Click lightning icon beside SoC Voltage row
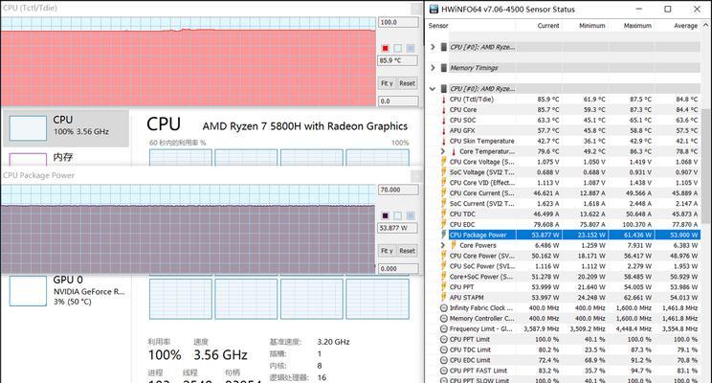712x383 pixels. pyautogui.click(x=444, y=172)
